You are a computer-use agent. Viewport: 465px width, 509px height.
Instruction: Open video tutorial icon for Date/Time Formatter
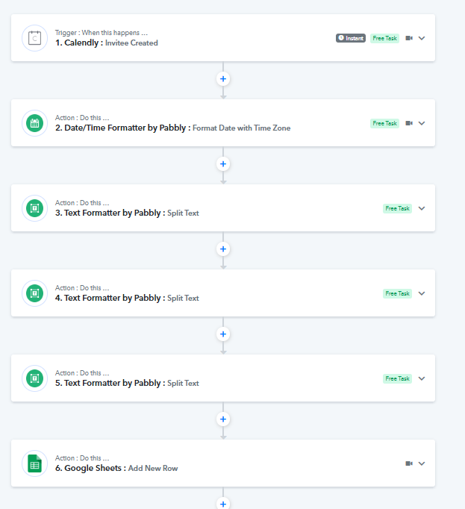409,123
